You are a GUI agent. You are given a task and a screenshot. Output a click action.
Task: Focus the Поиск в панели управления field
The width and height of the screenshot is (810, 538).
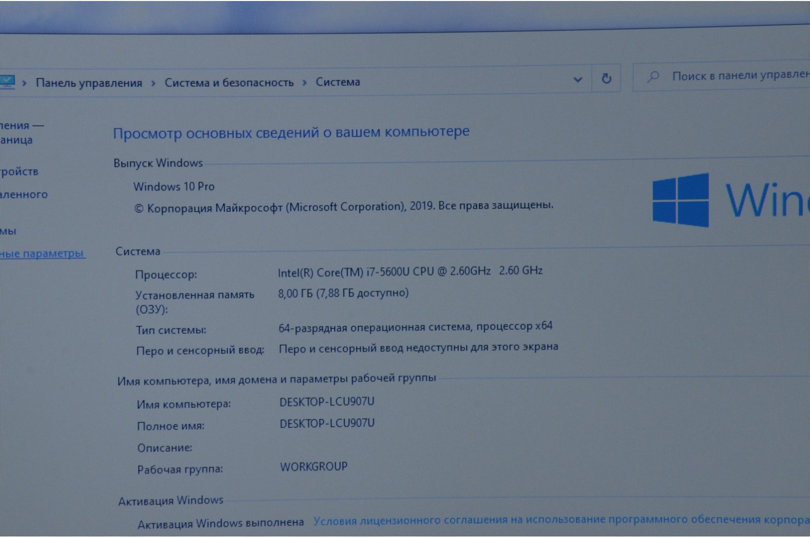(738, 76)
